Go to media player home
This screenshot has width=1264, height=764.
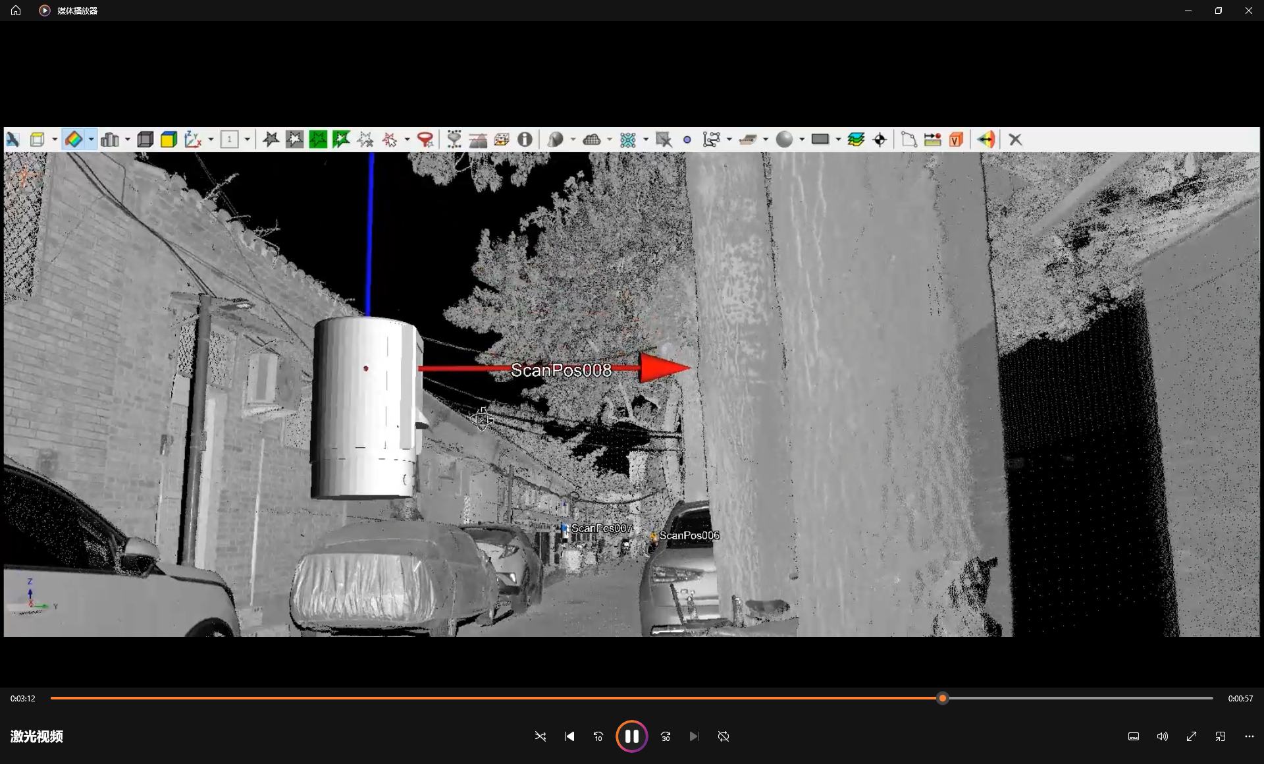coord(16,11)
